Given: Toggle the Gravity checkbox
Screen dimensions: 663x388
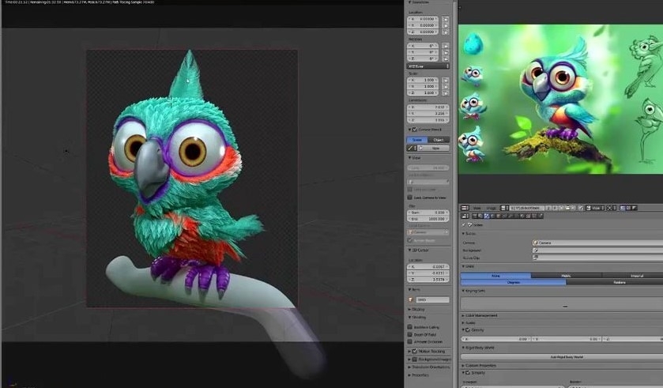Looking at the screenshot, I should pos(468,330).
